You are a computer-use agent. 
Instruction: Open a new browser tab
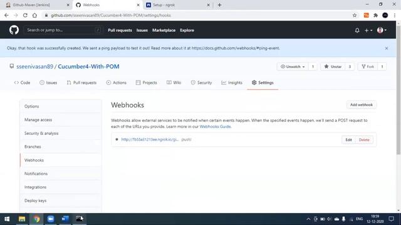[x=219, y=5]
